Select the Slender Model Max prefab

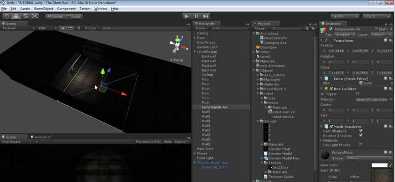(x=282, y=158)
